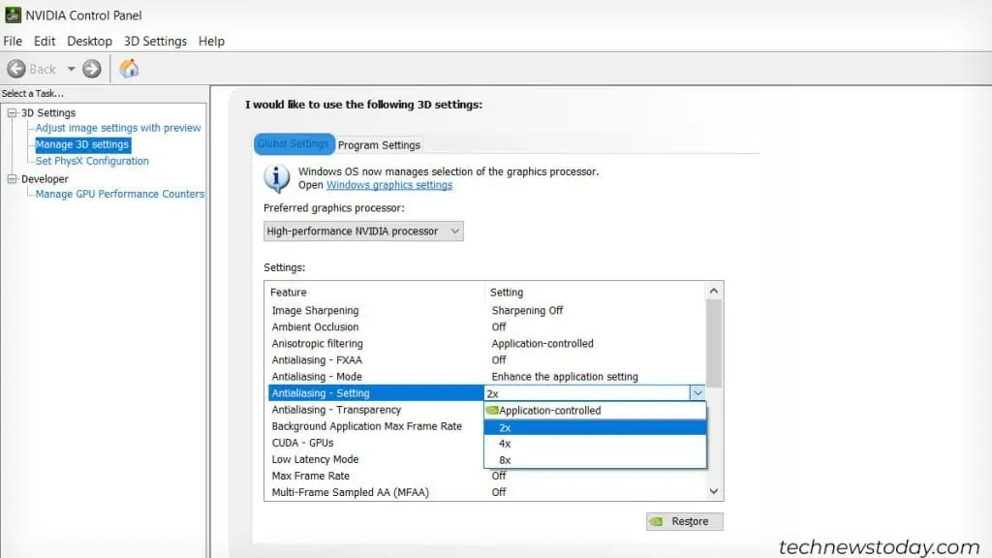Click the blue information icon above Preferred graphics processor
Viewport: 992px width, 558px height.
278,179
